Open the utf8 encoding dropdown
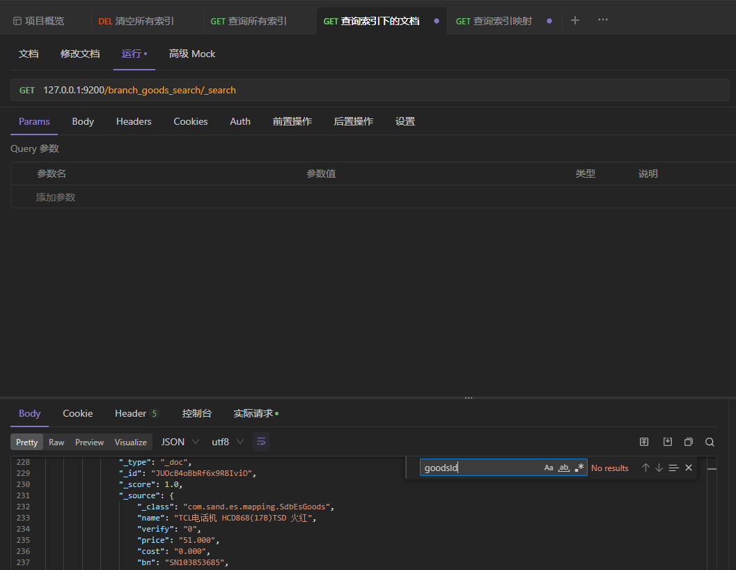Screen dimensions: 736x570 point(228,442)
